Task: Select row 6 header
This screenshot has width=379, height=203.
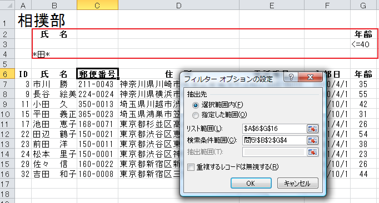Action: point(7,74)
